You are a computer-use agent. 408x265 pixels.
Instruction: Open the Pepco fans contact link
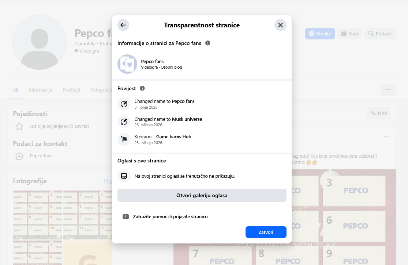[x=41, y=156]
